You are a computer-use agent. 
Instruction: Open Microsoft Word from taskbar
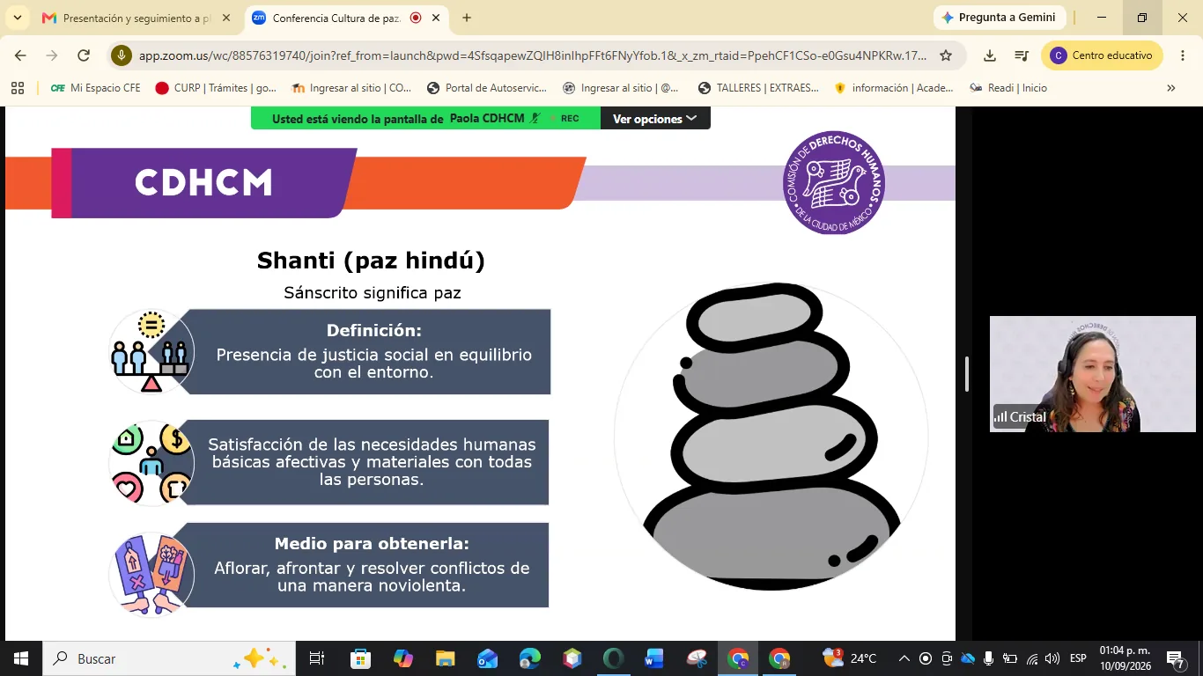[x=654, y=658]
